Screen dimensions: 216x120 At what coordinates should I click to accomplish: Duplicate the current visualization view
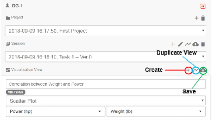pos(195,70)
